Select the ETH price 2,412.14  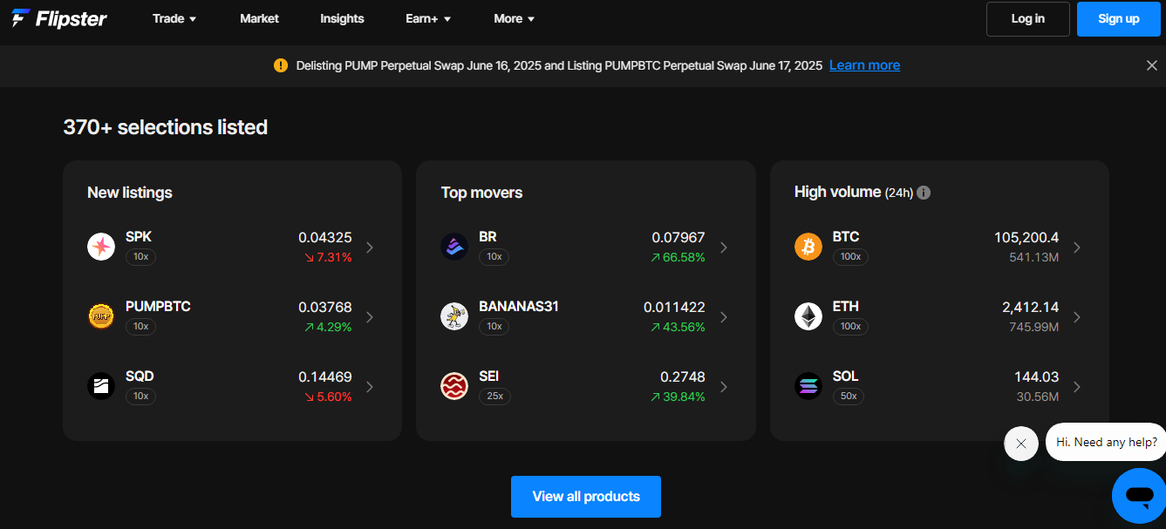coord(1030,307)
